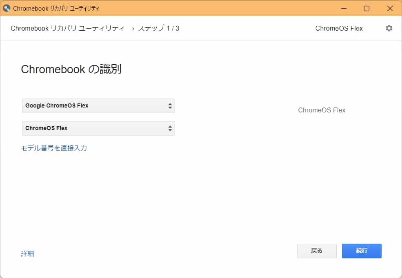This screenshot has height=278, width=402.
Task: Click the ステップ 1 / 3 breadcrumb text
Action: (x=158, y=28)
